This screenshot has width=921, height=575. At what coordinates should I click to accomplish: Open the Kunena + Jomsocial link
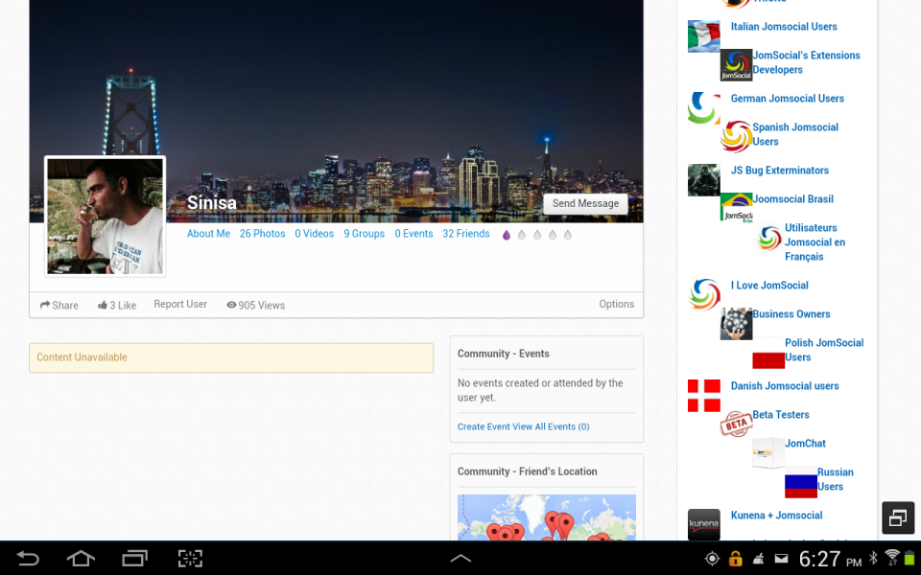(x=776, y=516)
